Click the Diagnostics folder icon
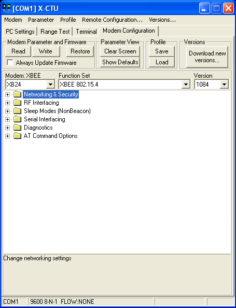Screen dimensions: 236x308 [x=18, y=128]
